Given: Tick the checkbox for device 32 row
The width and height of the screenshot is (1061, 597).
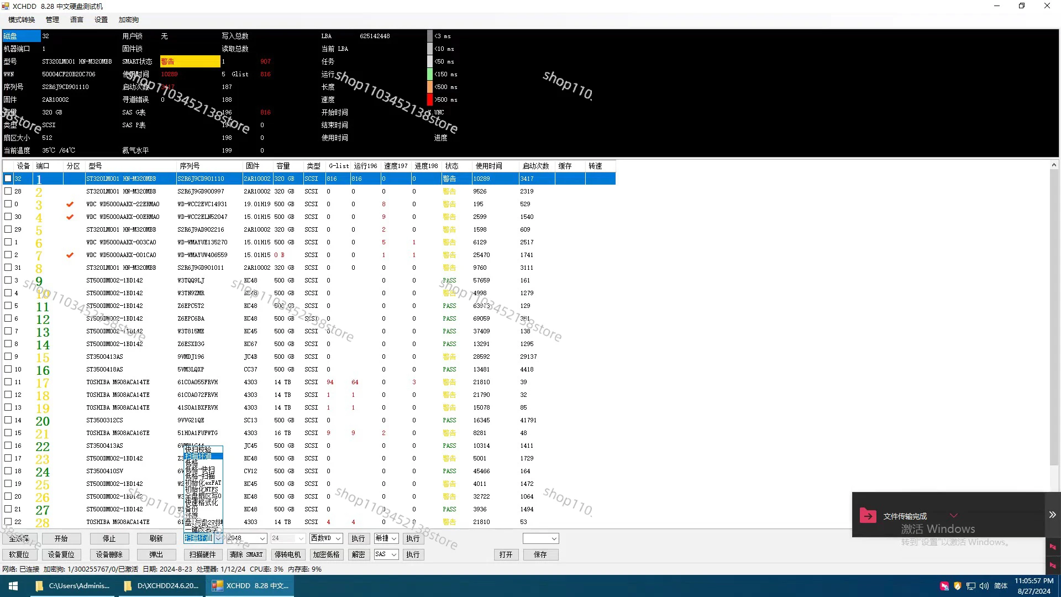Looking at the screenshot, I should [x=8, y=179].
